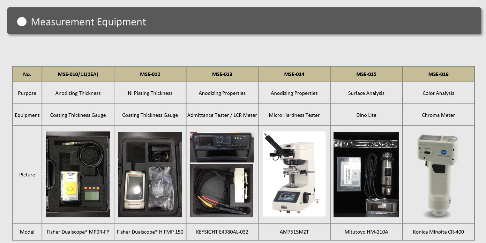Select the Admittance Tester / LCR Meter cell

222,115
